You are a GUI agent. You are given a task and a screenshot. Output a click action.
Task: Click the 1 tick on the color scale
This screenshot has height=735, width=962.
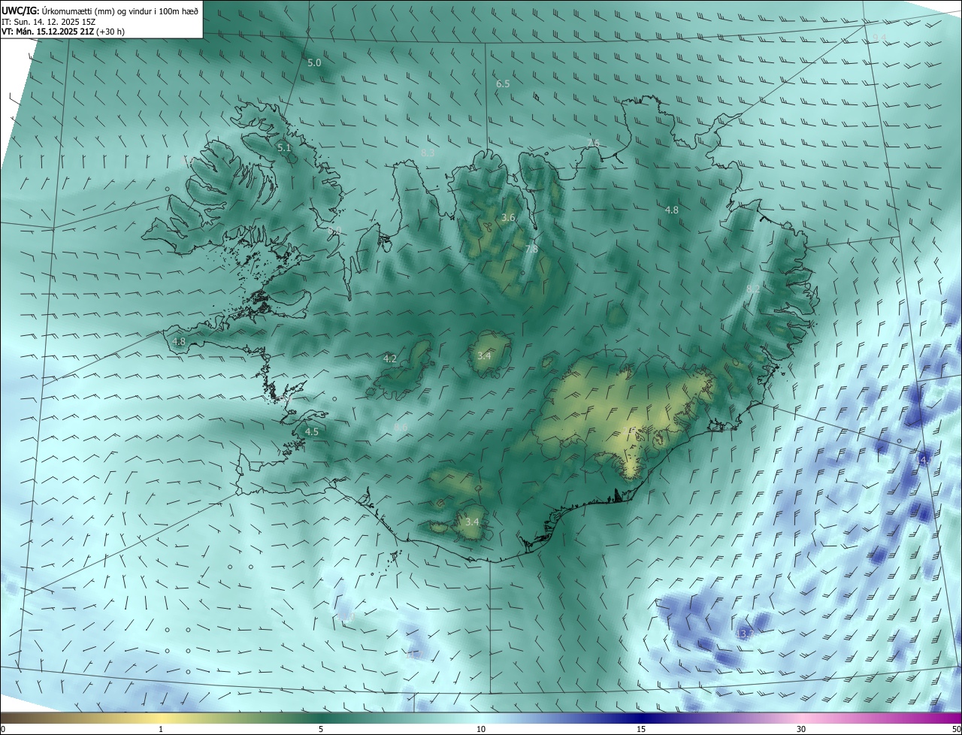[161, 729]
